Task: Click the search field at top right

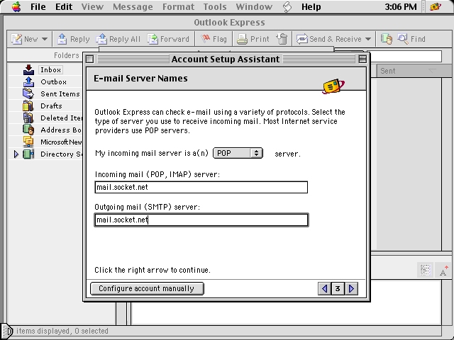Action: coord(406,56)
